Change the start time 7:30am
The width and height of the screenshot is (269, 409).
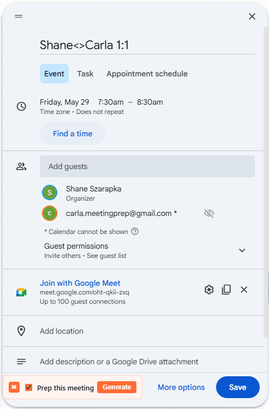[x=111, y=102]
